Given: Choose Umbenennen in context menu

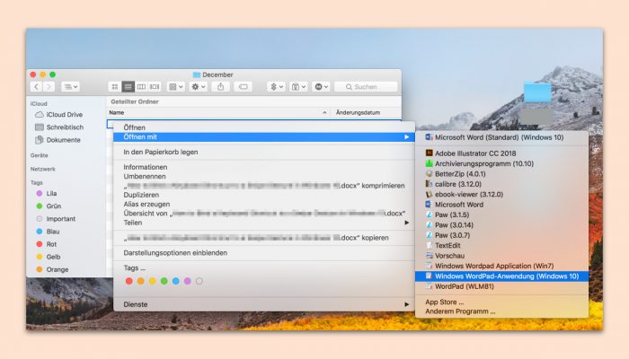Looking at the screenshot, I should click(264, 176).
